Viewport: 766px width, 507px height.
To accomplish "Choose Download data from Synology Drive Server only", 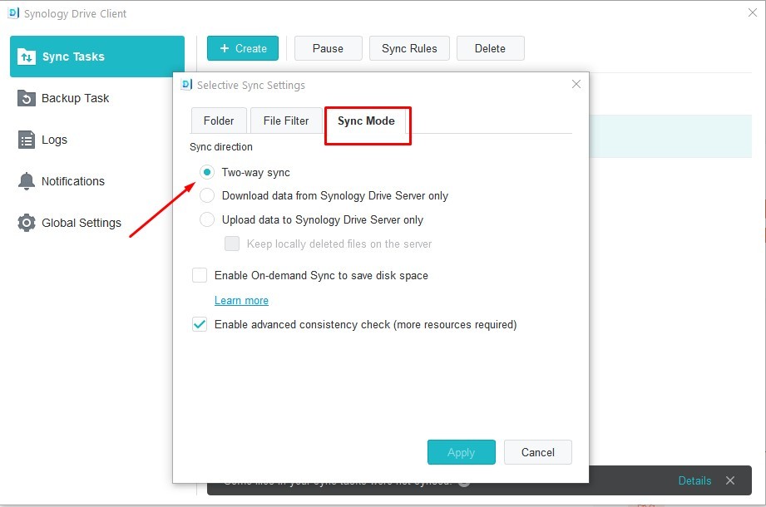I will point(207,196).
